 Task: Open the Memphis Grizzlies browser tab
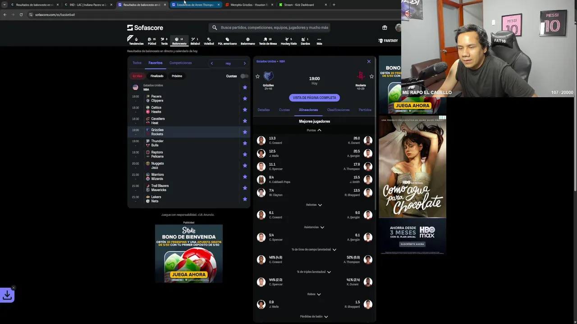[x=249, y=4]
